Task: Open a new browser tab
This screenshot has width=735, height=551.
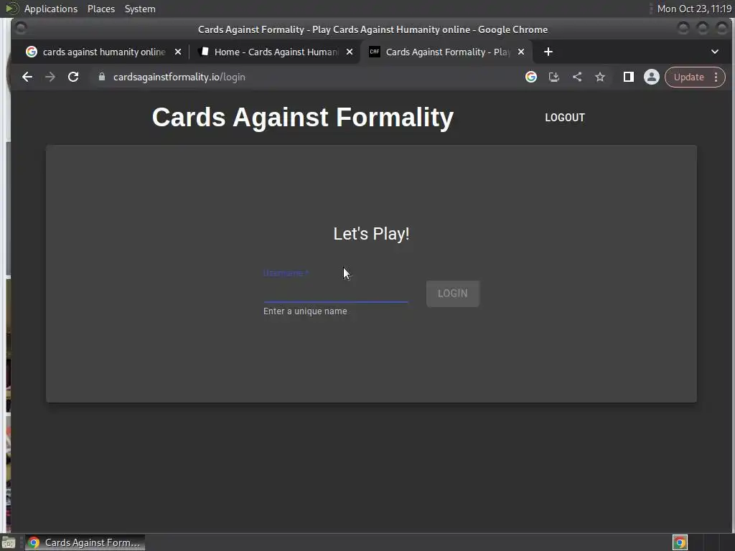Action: click(x=548, y=52)
